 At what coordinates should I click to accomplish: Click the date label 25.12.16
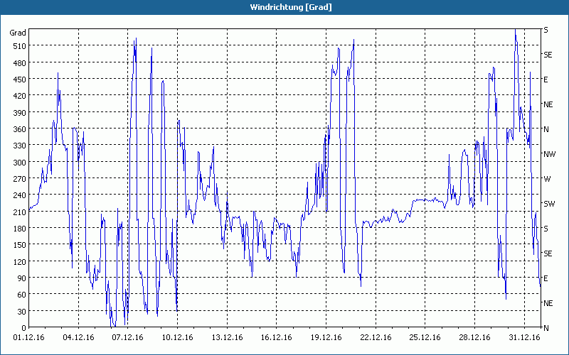(425, 338)
